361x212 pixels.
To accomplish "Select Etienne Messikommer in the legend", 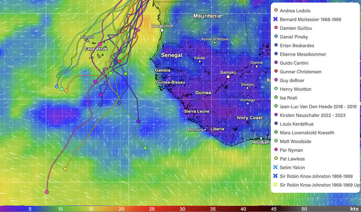I will click(x=303, y=54).
